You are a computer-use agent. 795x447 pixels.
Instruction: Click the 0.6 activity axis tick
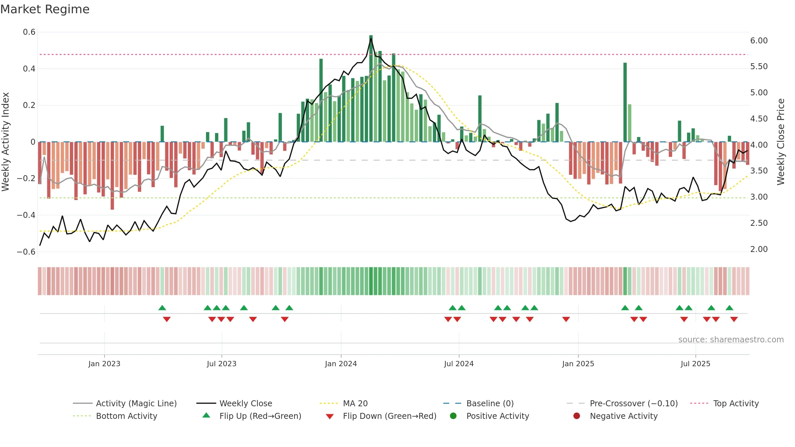coord(29,32)
